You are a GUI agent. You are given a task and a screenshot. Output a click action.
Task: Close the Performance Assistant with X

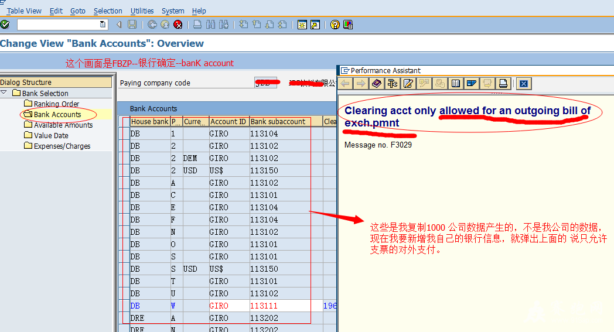pyautogui.click(x=524, y=83)
